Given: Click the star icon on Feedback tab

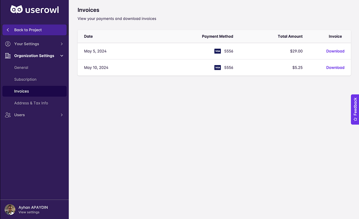Looking at the screenshot, I should pyautogui.click(x=355, y=119).
